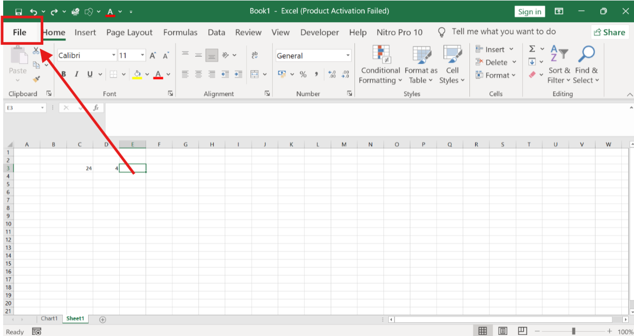Screen dimensions: 634x336
Task: Click the AutoSum sigma icon
Action: point(532,49)
